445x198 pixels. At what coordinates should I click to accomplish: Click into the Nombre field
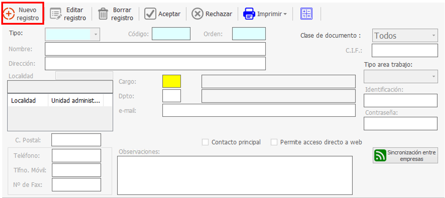click(x=155, y=49)
